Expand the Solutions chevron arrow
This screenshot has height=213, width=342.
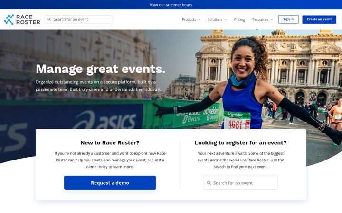click(226, 19)
